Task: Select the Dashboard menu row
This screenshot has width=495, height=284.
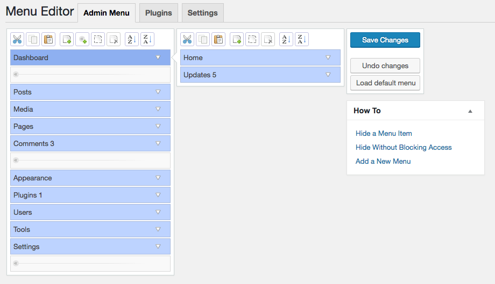Action: (x=90, y=57)
